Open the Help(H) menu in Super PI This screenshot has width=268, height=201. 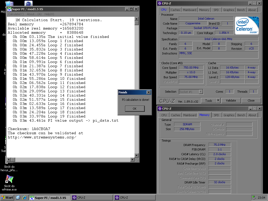tap(49, 14)
